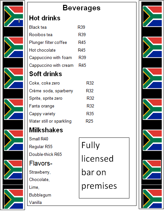Viewport: 164px width, 212px height.
Task: Click the top-right South African flag image
Action: [x=152, y=16]
